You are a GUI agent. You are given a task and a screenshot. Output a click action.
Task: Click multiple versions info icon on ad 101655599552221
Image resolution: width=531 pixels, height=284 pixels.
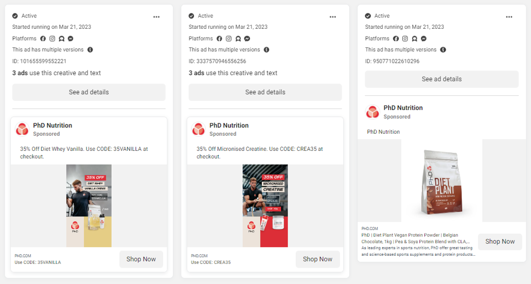[x=90, y=50]
